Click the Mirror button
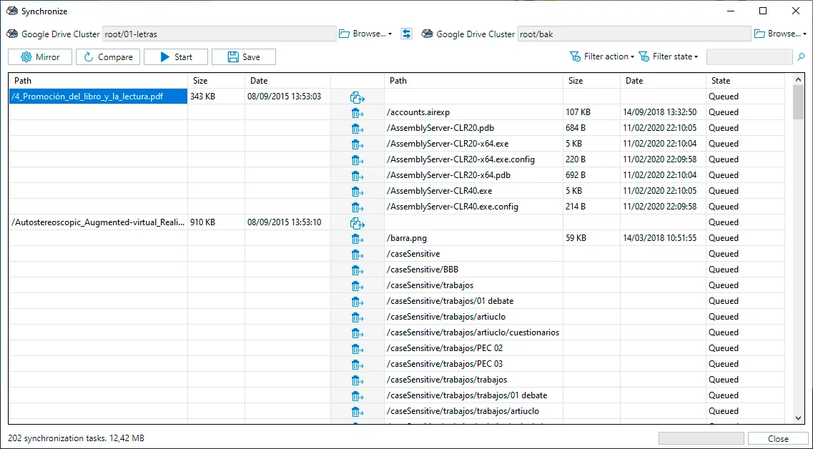This screenshot has height=449, width=813. tap(40, 57)
